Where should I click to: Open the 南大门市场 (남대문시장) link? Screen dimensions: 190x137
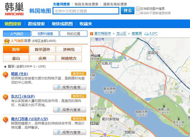[x=29, y=119]
